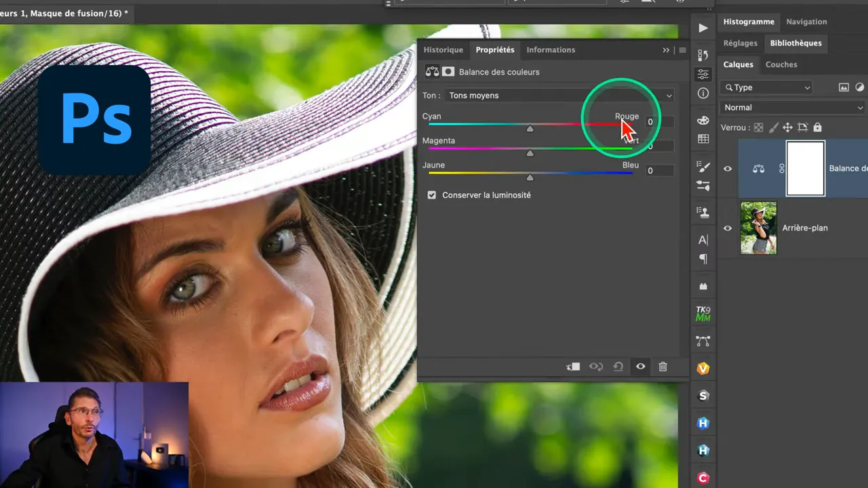The width and height of the screenshot is (868, 488).
Task: Expand the Type layer filter dropdown
Action: (767, 87)
